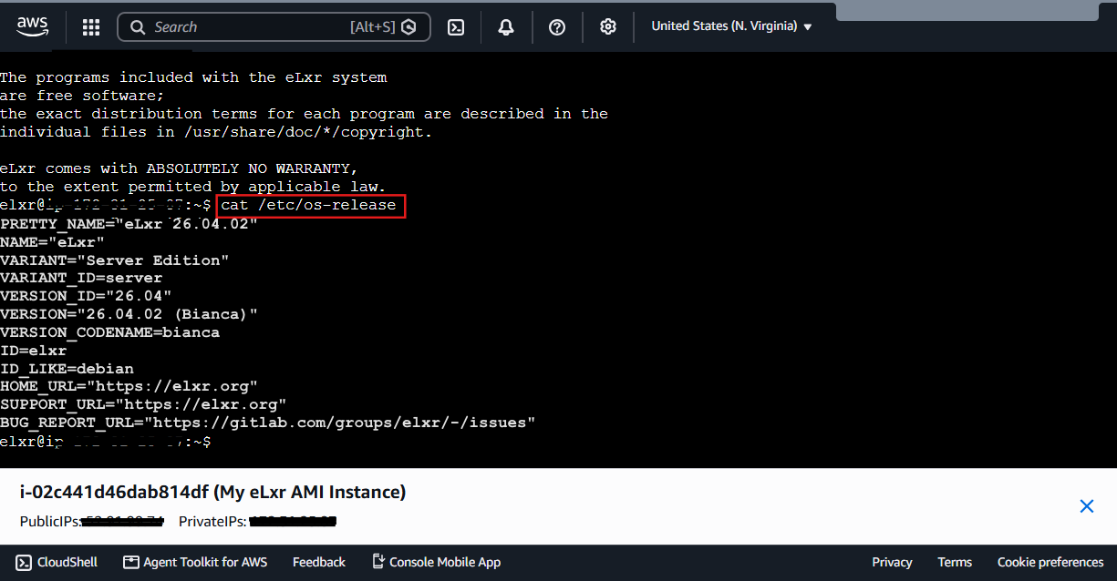Click the PRETTY_NAME="eLxr 26.04.02" line
The image size is (1117, 581).
129,223
